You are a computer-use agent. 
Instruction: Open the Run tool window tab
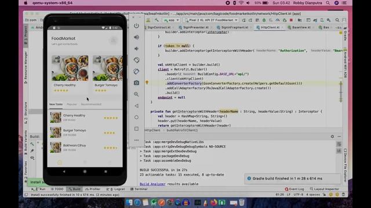coord(39,189)
